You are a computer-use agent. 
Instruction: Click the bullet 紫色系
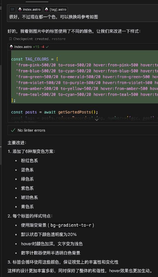click(27, 188)
